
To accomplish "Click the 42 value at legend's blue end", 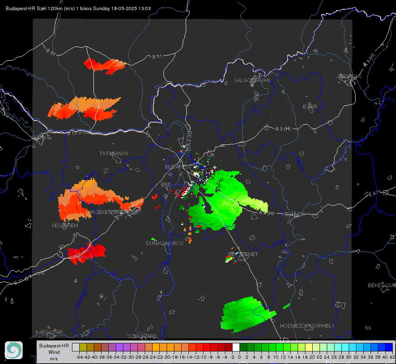I will pyautogui.click(x=392, y=357).
